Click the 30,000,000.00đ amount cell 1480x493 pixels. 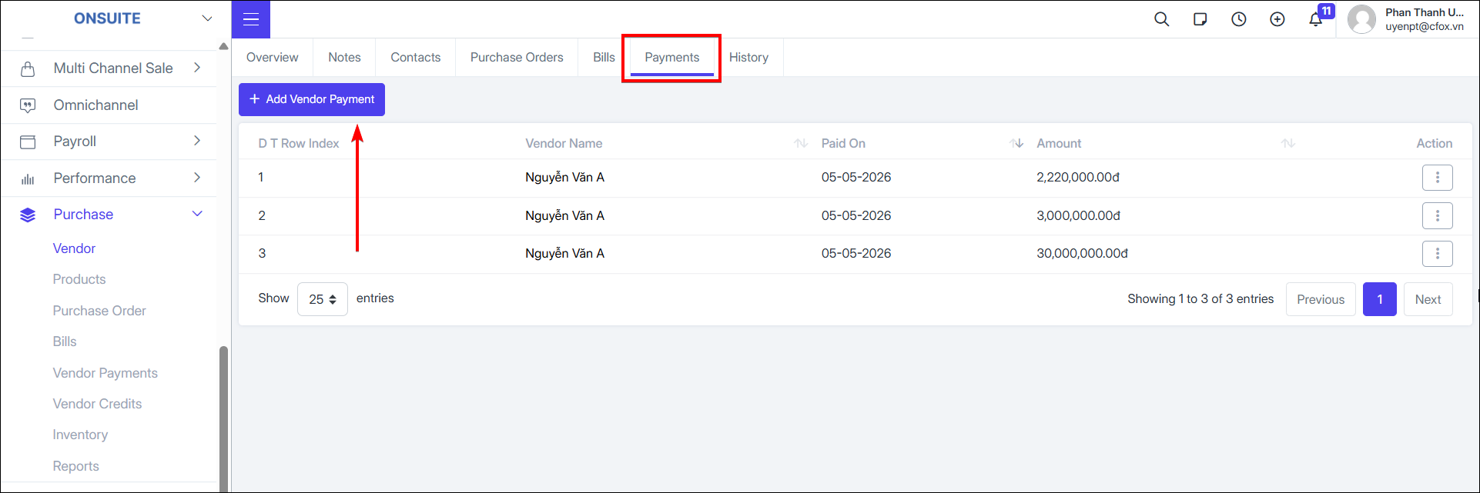pyautogui.click(x=1083, y=254)
